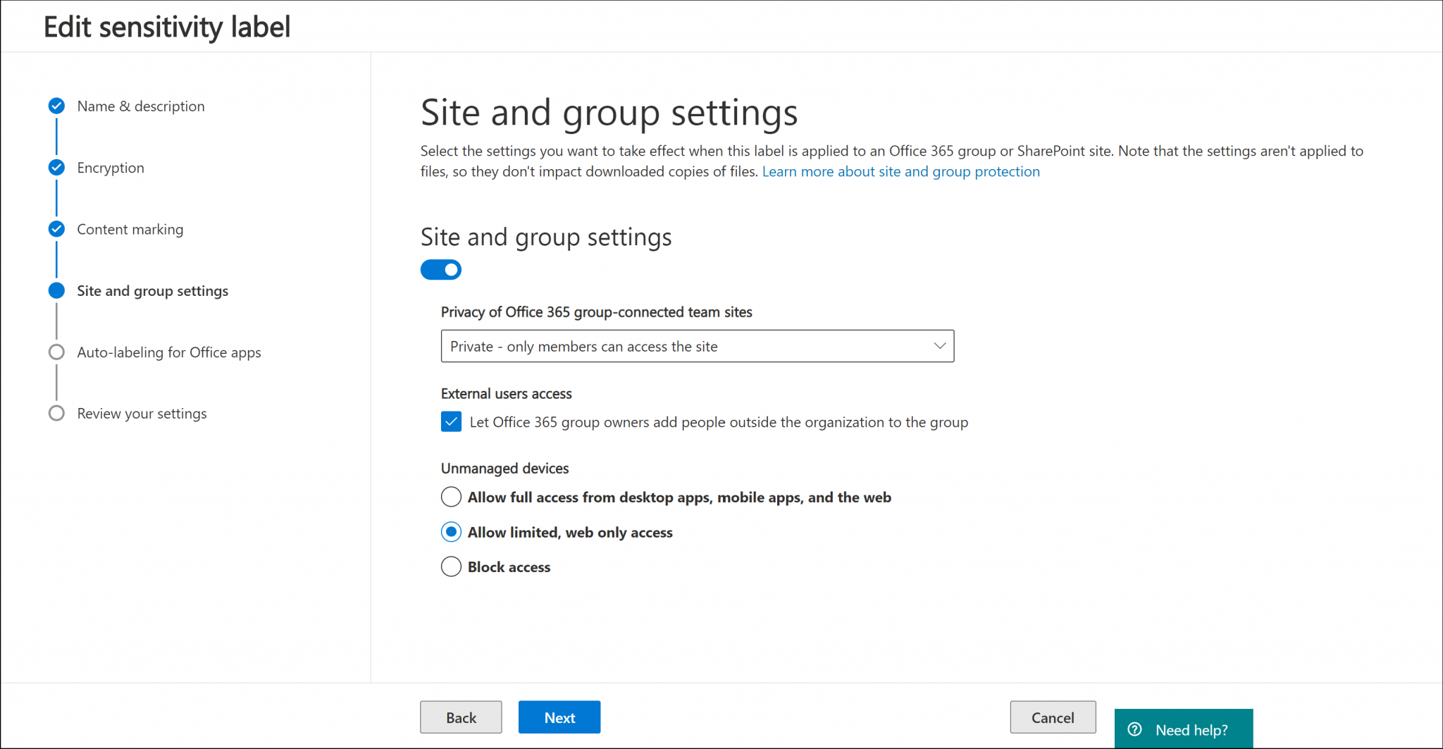Click the Site and group settings step dot
1443x749 pixels.
point(56,290)
